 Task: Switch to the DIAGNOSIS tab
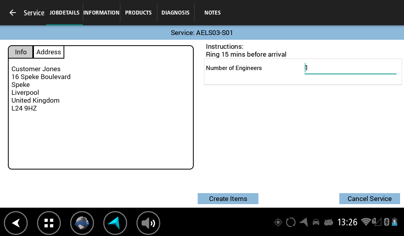pos(176,13)
